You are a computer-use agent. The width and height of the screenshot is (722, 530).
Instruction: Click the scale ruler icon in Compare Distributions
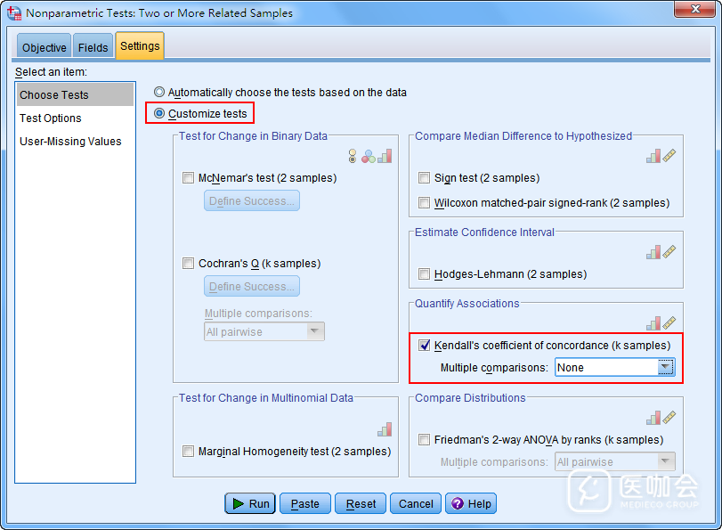[669, 418]
